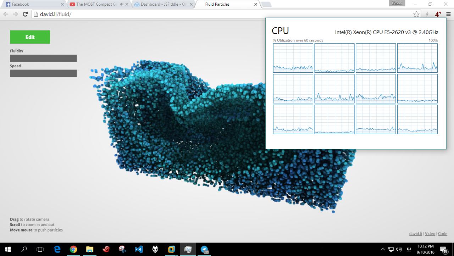Click the Windows Start button
Screen dimensions: 454x256
(x=8, y=249)
